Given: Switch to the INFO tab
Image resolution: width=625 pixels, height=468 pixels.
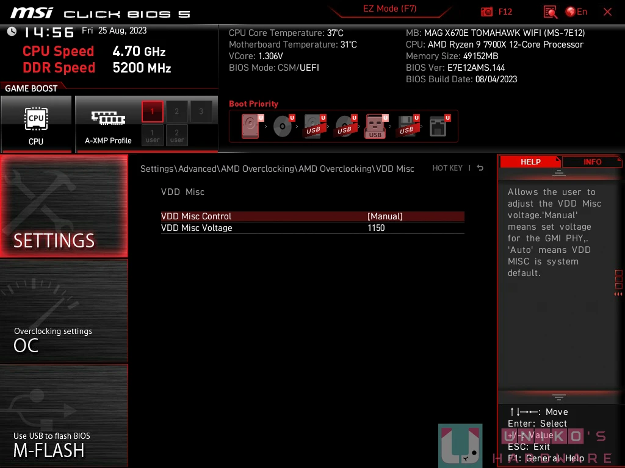Looking at the screenshot, I should click(592, 161).
